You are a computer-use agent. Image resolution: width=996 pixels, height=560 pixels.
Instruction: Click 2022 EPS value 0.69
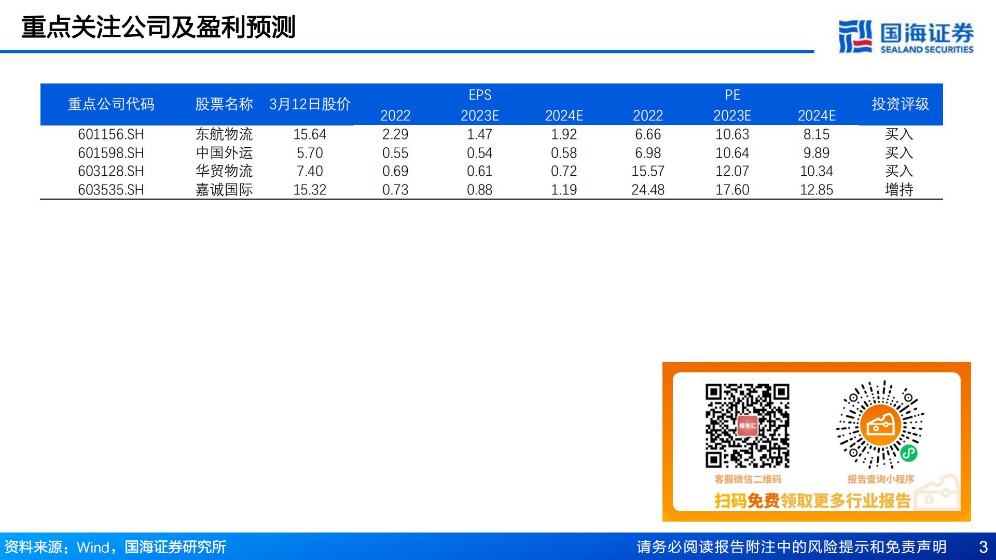(x=395, y=171)
